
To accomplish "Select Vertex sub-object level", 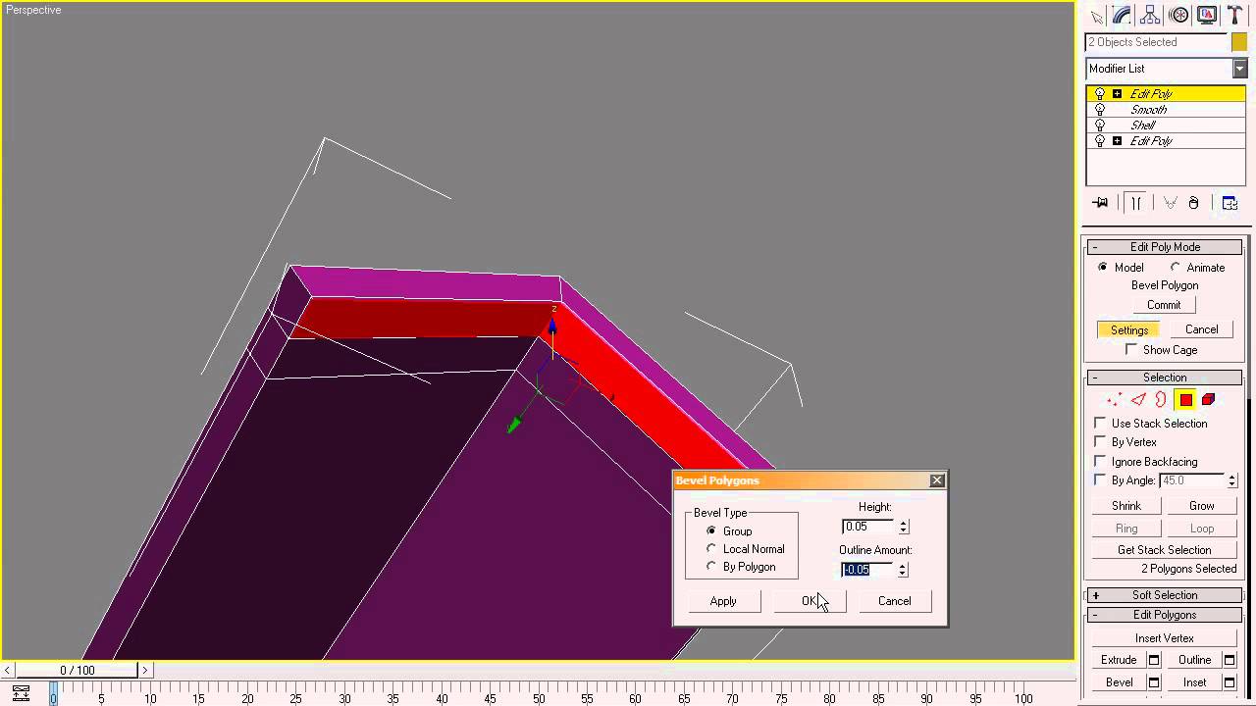I will click(x=1115, y=400).
